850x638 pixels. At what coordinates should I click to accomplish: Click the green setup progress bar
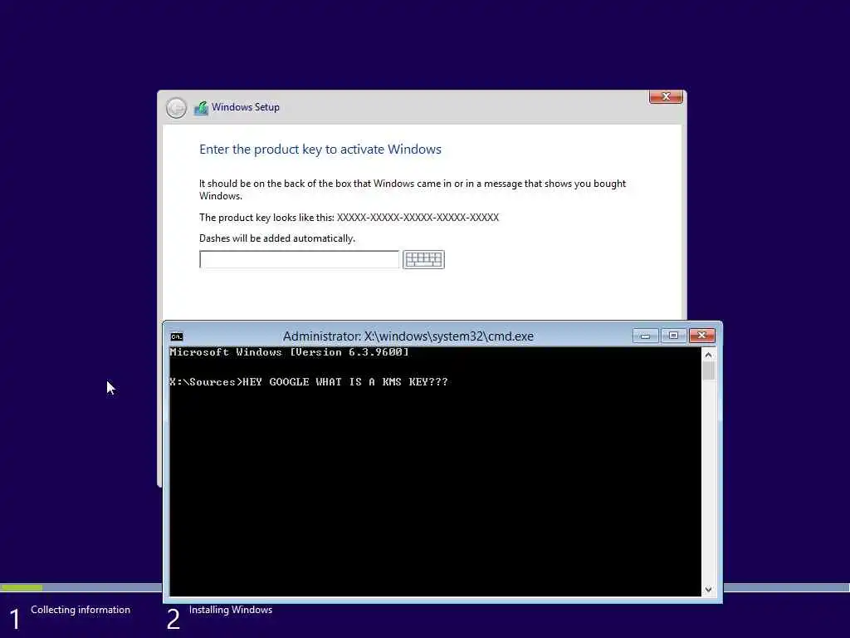click(x=22, y=587)
